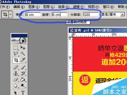Select the Paint Bucket tool
Viewport: 127px width, 95px height.
[x=23, y=79]
